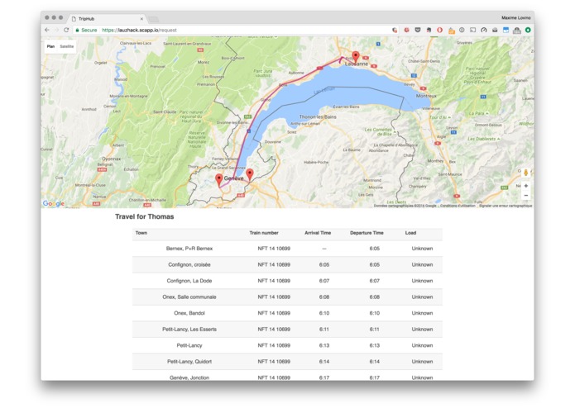Click the URL address field
The height and width of the screenshot is (408, 575).
[235, 30]
